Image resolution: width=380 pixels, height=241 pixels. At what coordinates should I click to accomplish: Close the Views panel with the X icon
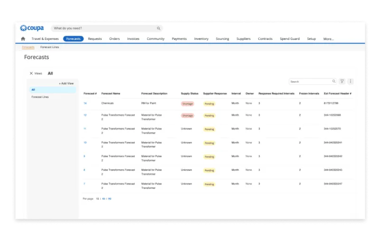pyautogui.click(x=31, y=73)
